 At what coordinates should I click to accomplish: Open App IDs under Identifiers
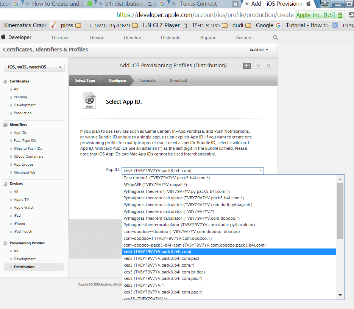point(20,133)
